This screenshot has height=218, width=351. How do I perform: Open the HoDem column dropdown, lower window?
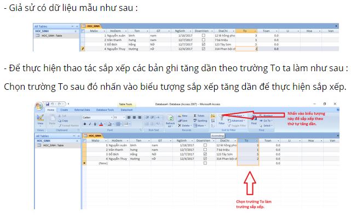(x=128, y=141)
